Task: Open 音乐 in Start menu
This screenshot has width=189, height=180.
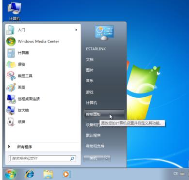Action: 90,81
